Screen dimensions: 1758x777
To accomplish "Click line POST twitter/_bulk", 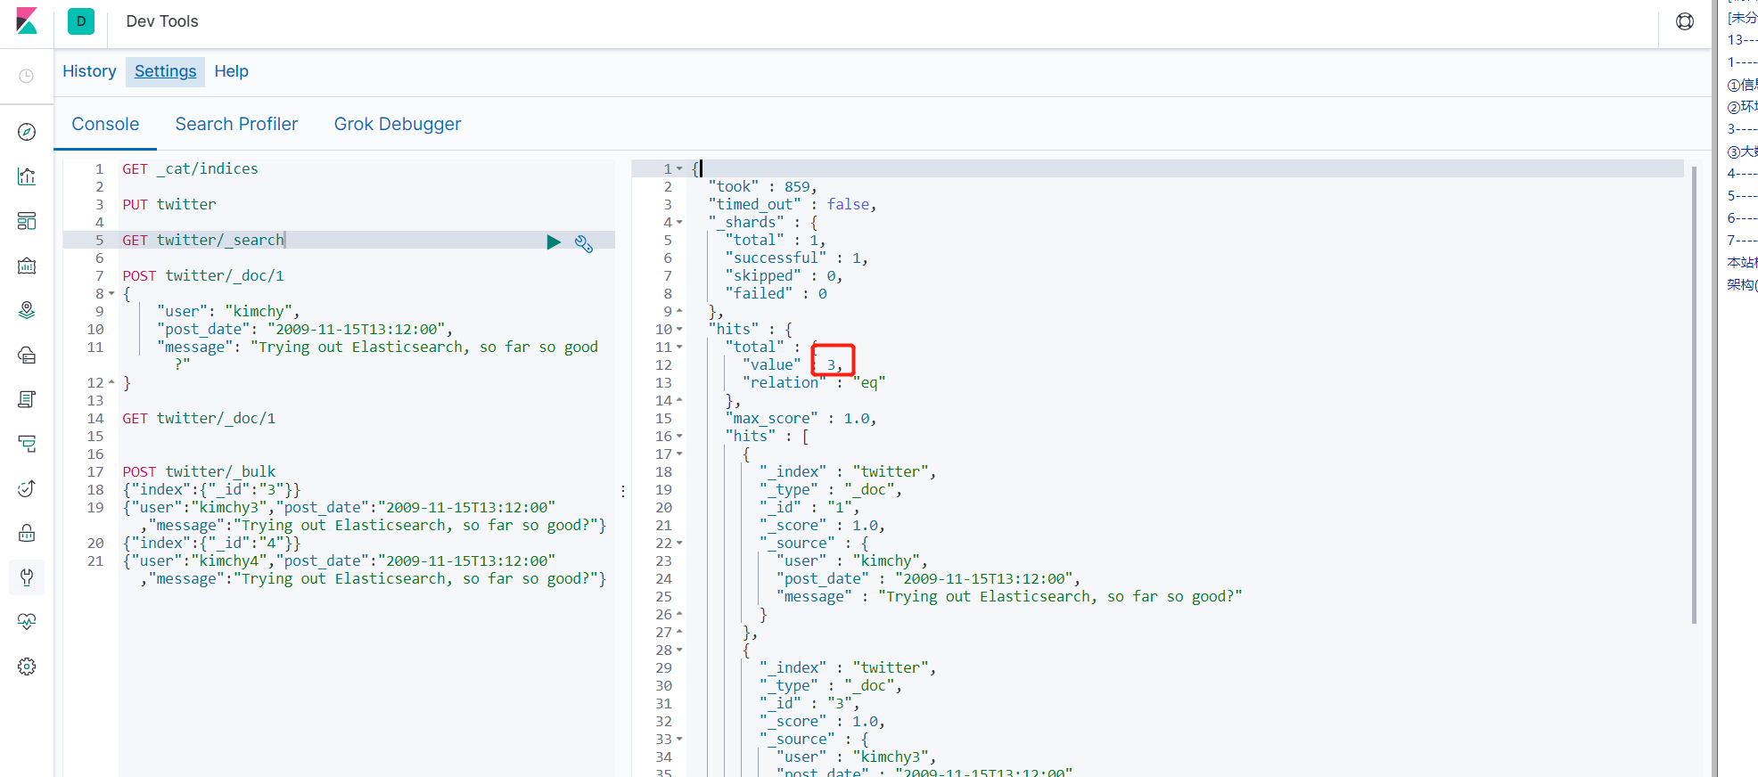I will pos(199,471).
